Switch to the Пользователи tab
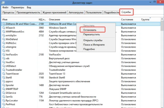Screen dimensions: 164x108 click(94, 13)
